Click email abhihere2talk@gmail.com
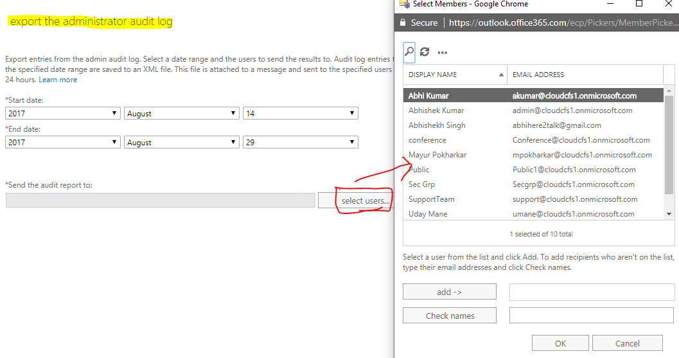The image size is (679, 358). (x=557, y=125)
